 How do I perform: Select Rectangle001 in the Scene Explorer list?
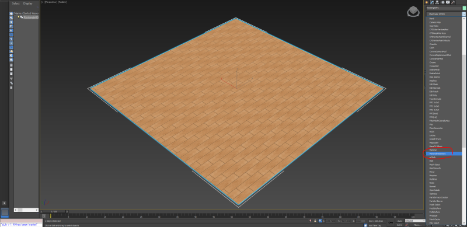point(31,18)
